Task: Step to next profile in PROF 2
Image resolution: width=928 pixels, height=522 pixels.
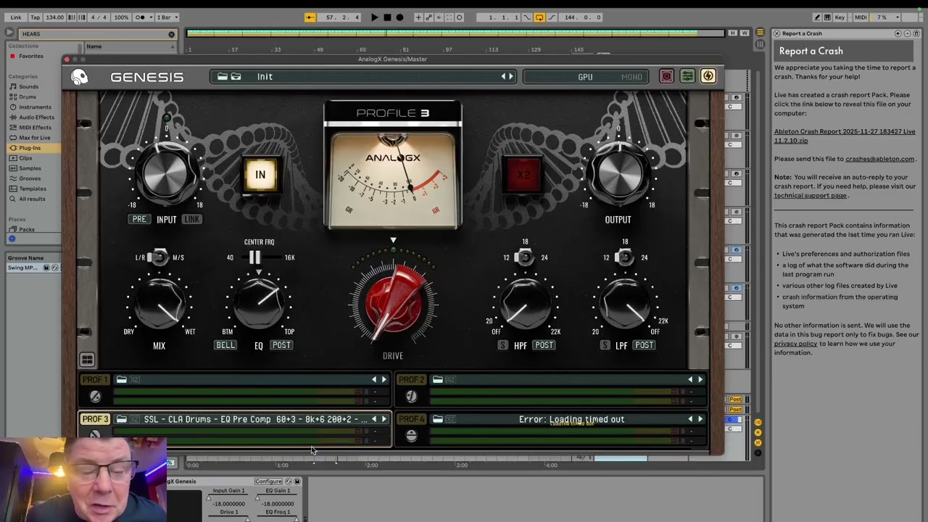Action: [700, 379]
